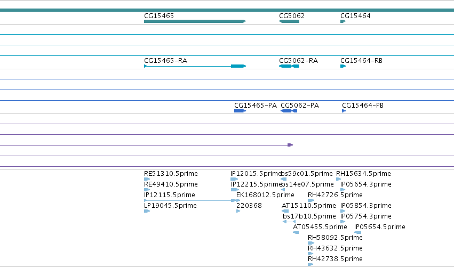This screenshot has height=267, width=454.
Task: Select the RH15634.5prime EST label
Action: 363,174
